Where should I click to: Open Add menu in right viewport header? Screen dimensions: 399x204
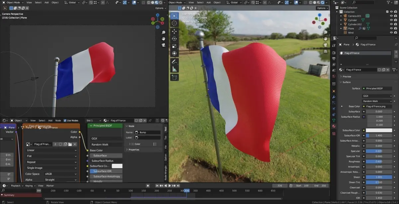coord(208,2)
